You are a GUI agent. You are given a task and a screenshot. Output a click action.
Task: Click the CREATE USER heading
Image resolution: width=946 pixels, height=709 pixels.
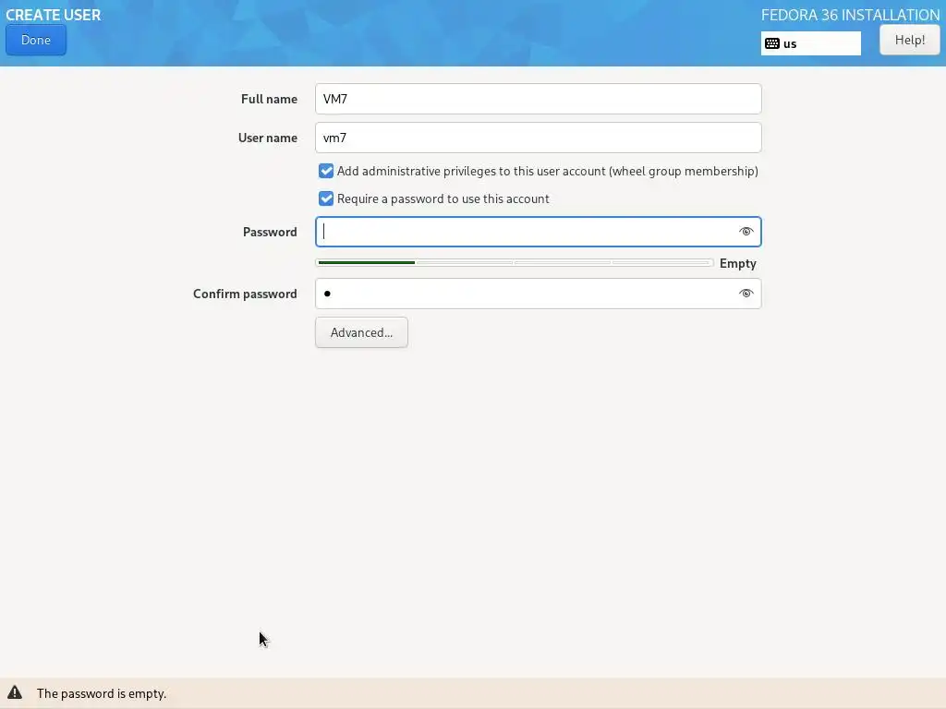pos(53,15)
